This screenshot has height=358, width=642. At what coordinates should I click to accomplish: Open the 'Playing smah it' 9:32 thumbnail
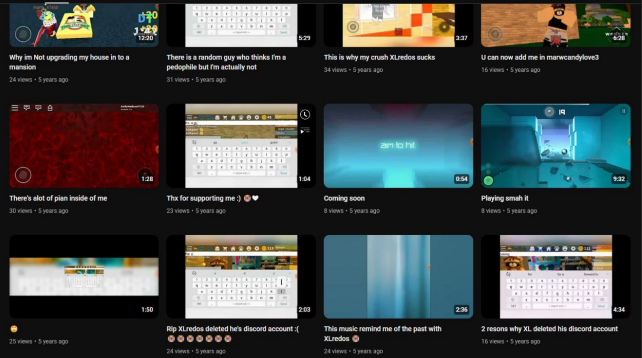[556, 146]
